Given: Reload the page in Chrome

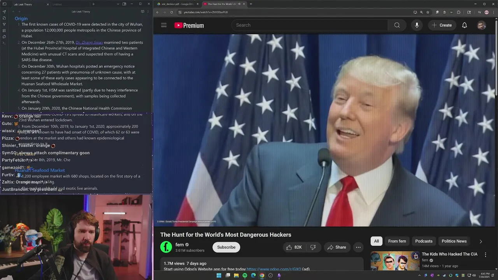Looking at the screenshot, I should pyautogui.click(x=172, y=12).
